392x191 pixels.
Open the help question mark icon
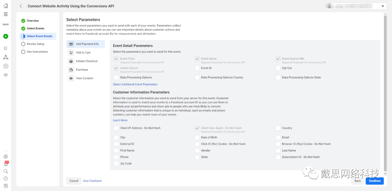tap(5, 178)
